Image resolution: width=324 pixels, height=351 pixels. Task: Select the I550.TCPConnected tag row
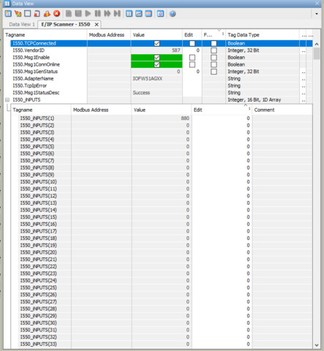(162, 43)
